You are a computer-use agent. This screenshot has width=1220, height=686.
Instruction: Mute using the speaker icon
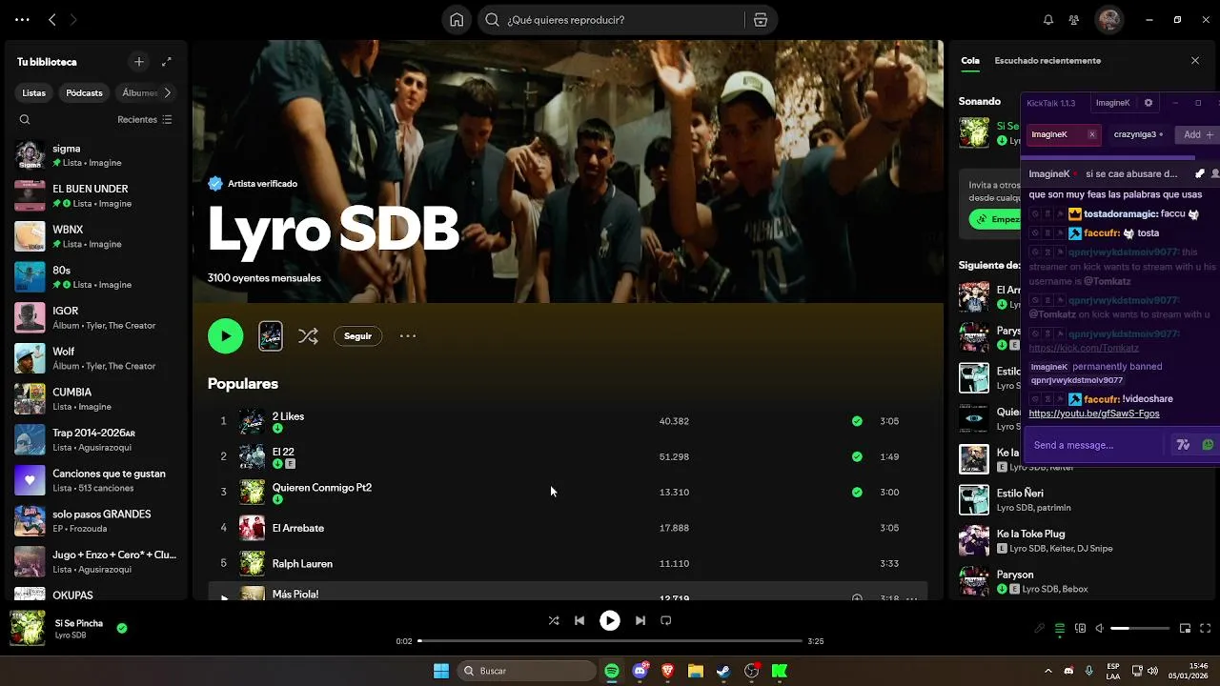(x=1099, y=629)
